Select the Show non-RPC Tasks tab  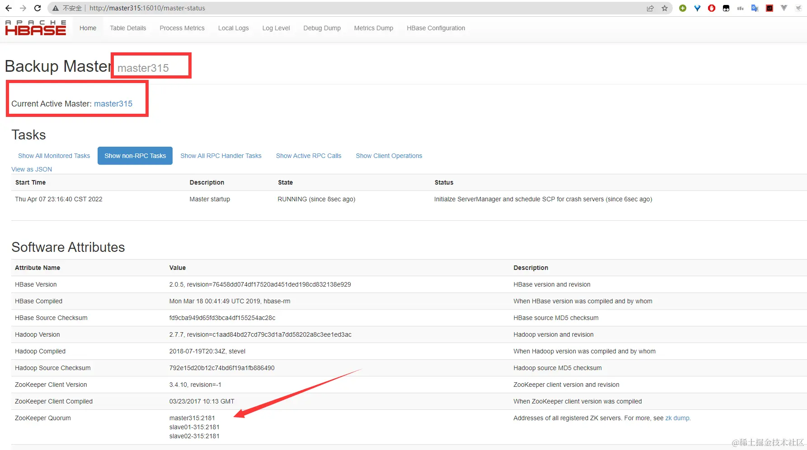click(x=135, y=156)
